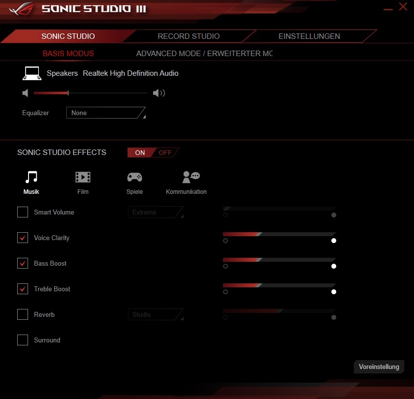Image resolution: width=414 pixels, height=399 pixels.
Task: Click SONIC STUDIO EFFECTS heading
Action: [62, 152]
